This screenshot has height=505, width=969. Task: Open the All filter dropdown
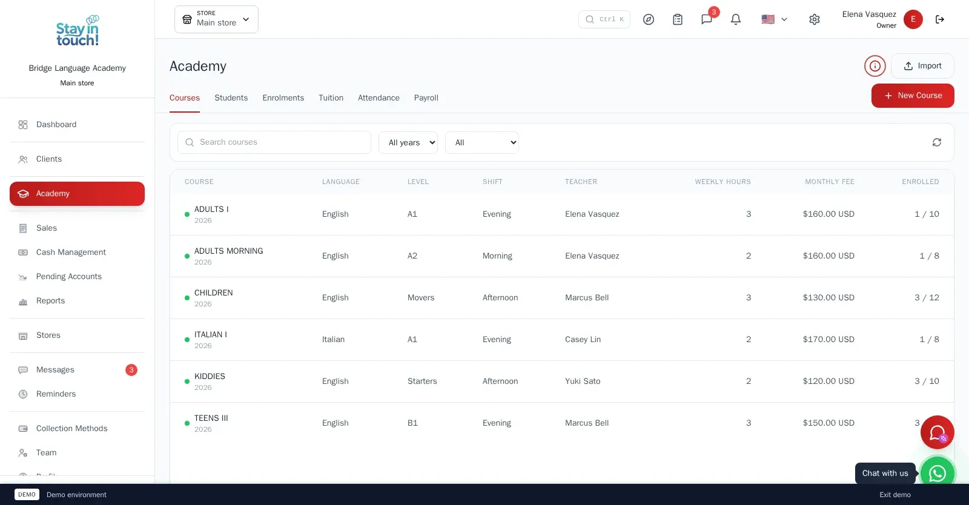point(482,143)
